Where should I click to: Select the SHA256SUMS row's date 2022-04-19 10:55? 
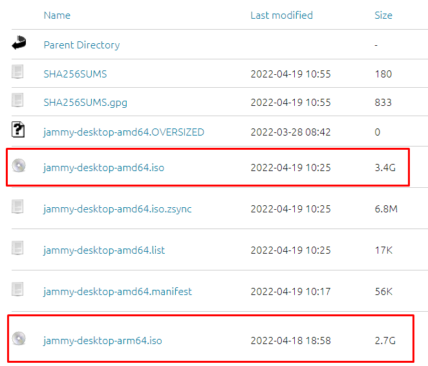(291, 74)
